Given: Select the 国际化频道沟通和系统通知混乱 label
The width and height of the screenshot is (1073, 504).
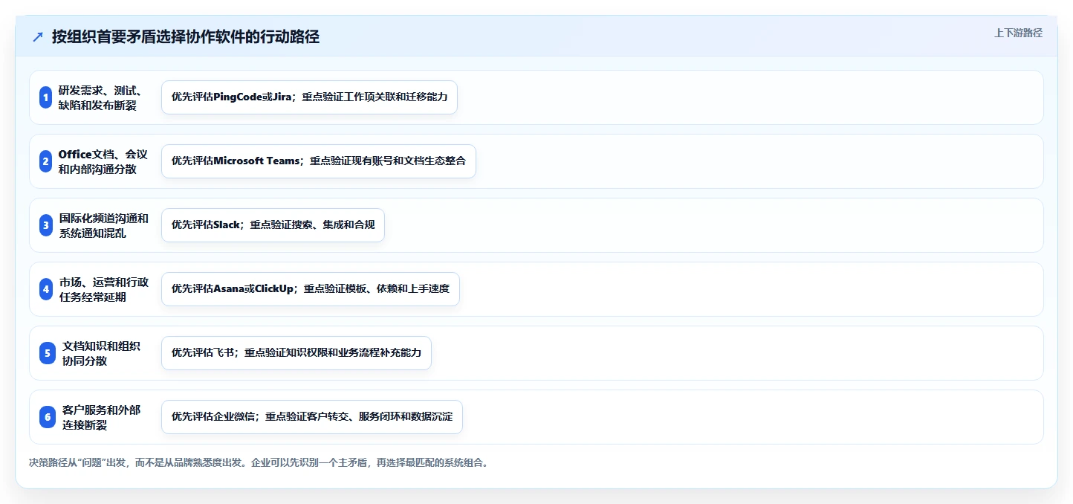Looking at the screenshot, I should (x=104, y=225).
